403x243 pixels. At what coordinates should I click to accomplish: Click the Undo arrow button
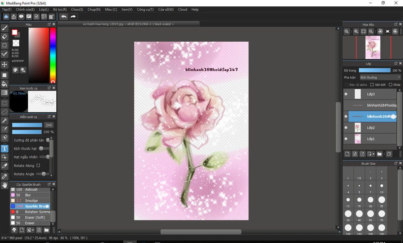[x=64, y=17]
